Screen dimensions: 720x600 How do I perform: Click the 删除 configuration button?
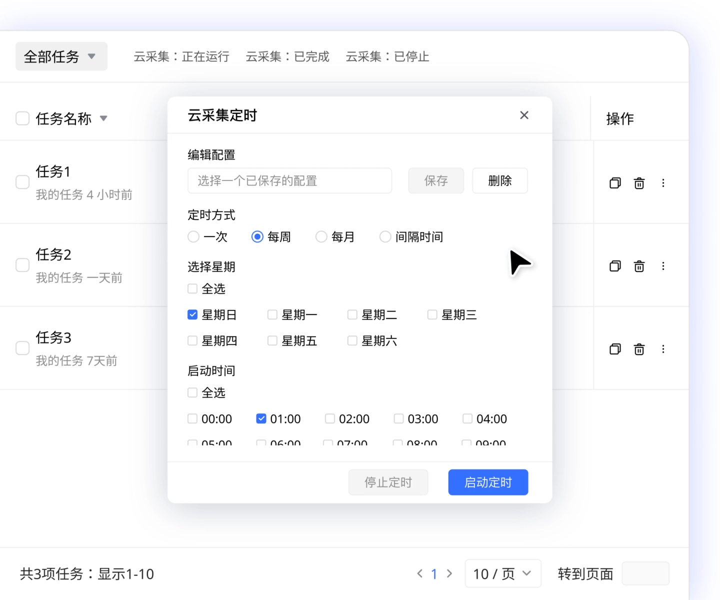point(499,180)
